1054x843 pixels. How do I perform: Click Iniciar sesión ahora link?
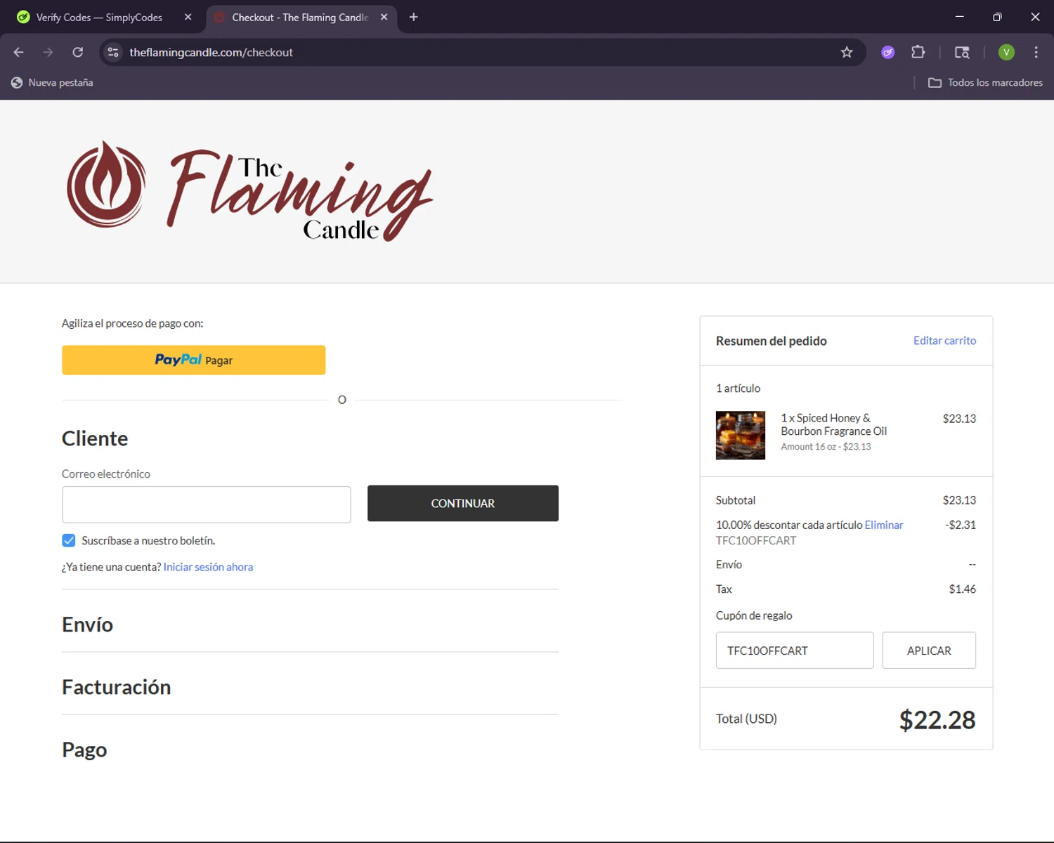(x=208, y=567)
